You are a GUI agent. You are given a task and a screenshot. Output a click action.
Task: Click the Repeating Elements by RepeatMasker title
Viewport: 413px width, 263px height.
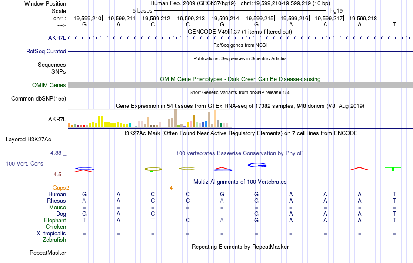(x=240, y=247)
